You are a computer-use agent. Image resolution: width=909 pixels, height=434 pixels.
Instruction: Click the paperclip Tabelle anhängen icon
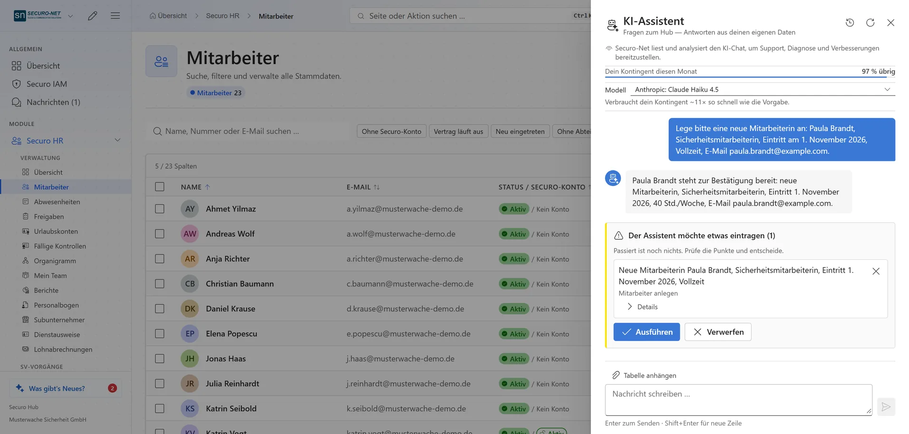[x=616, y=375]
